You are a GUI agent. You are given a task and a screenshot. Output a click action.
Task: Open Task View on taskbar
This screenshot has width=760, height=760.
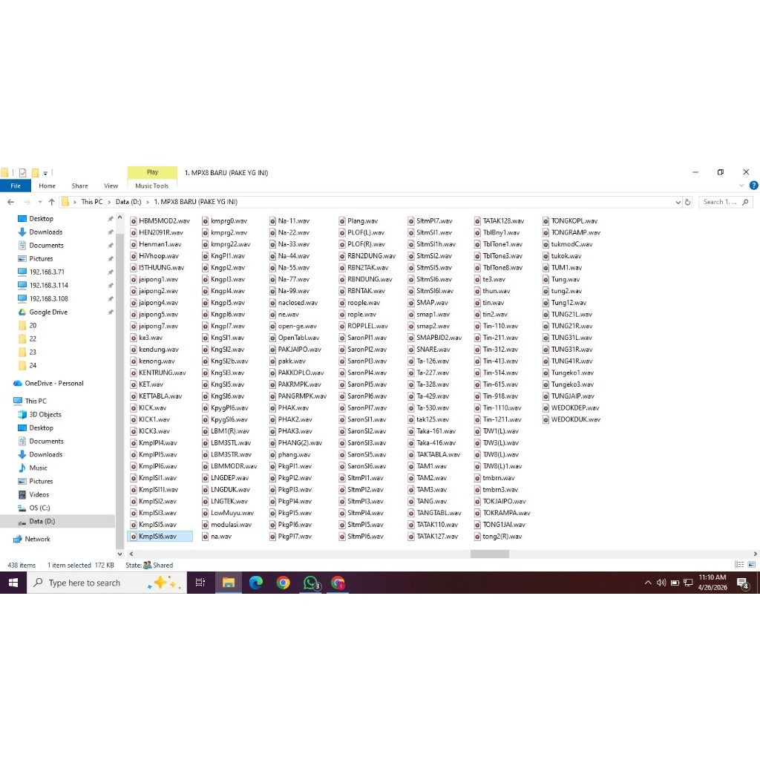tap(200, 583)
